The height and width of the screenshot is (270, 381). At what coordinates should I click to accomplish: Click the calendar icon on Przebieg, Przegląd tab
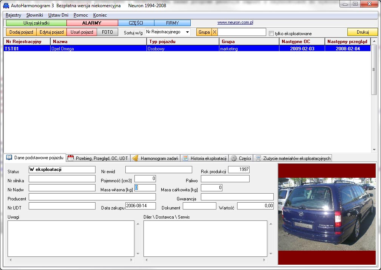[71, 158]
